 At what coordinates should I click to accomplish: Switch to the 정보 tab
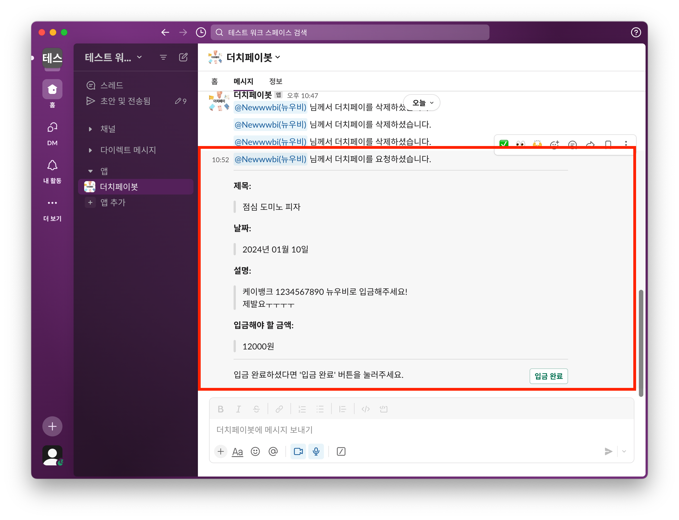pos(276,81)
